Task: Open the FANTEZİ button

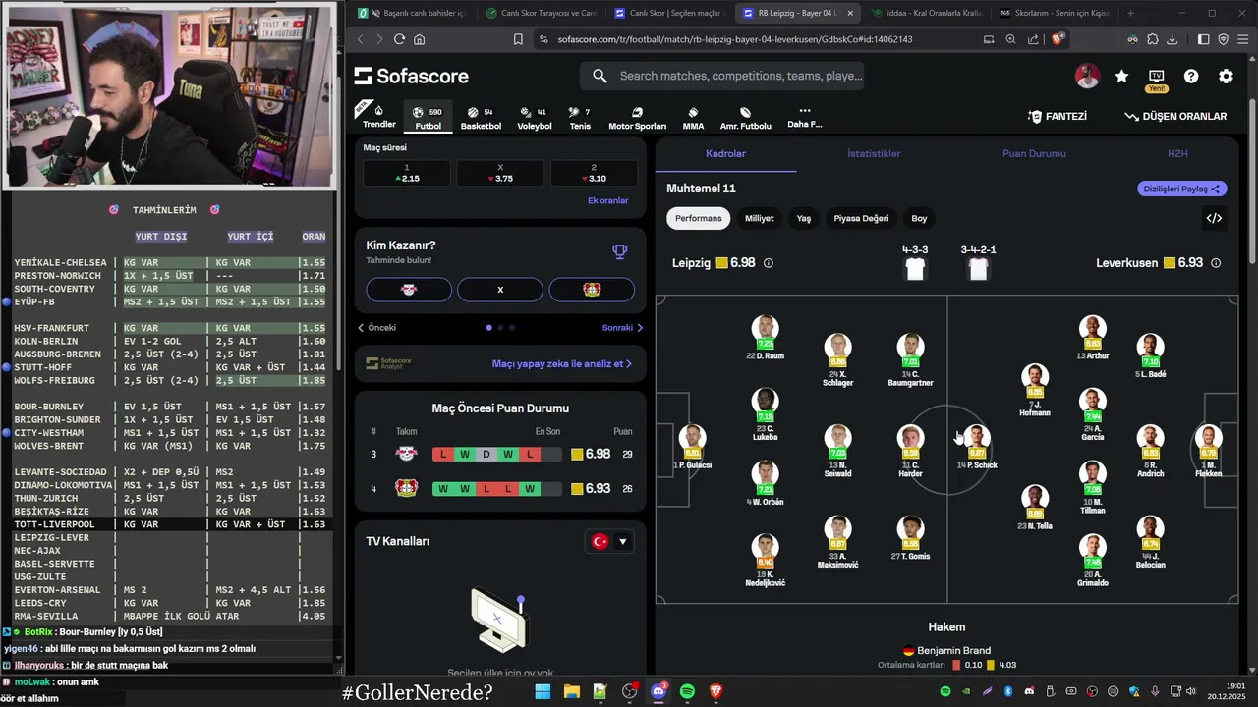Action: pos(1058,116)
